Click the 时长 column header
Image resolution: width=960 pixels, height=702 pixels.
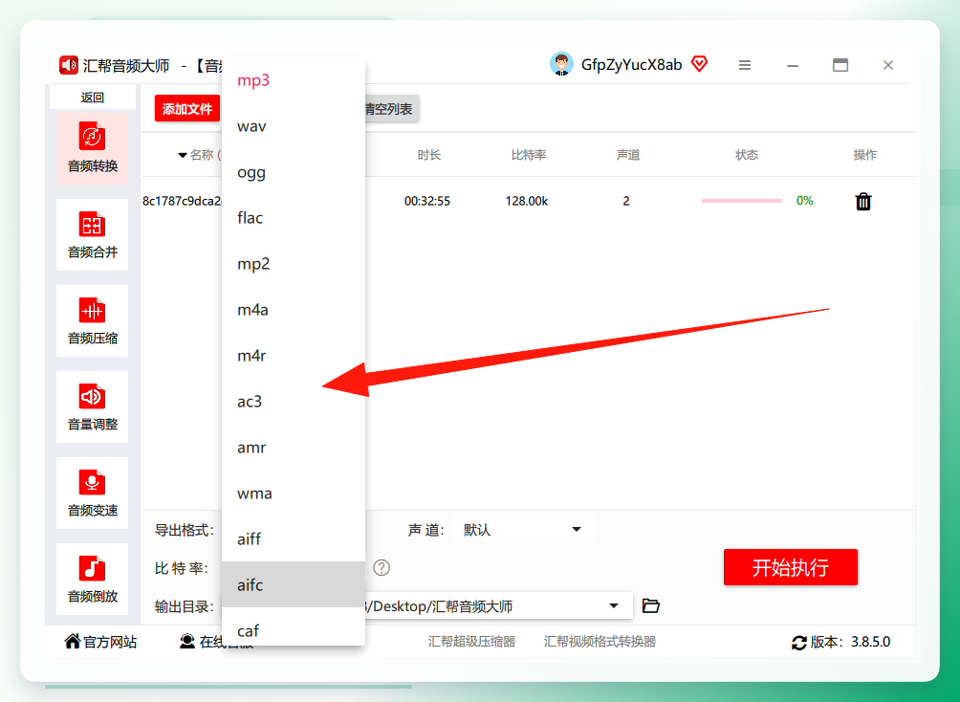[429, 155]
